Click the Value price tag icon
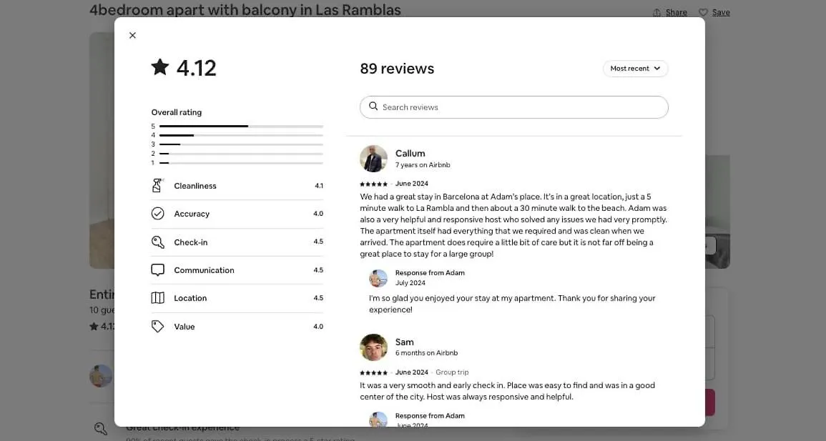826x441 pixels. (158, 327)
